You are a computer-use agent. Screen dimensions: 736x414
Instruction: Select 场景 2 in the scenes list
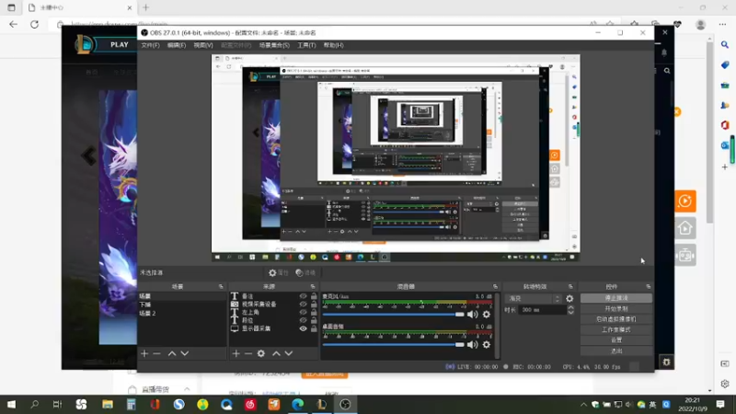182,313
